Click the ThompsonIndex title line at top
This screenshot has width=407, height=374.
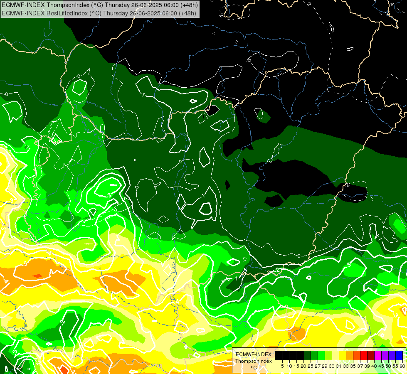point(100,5)
